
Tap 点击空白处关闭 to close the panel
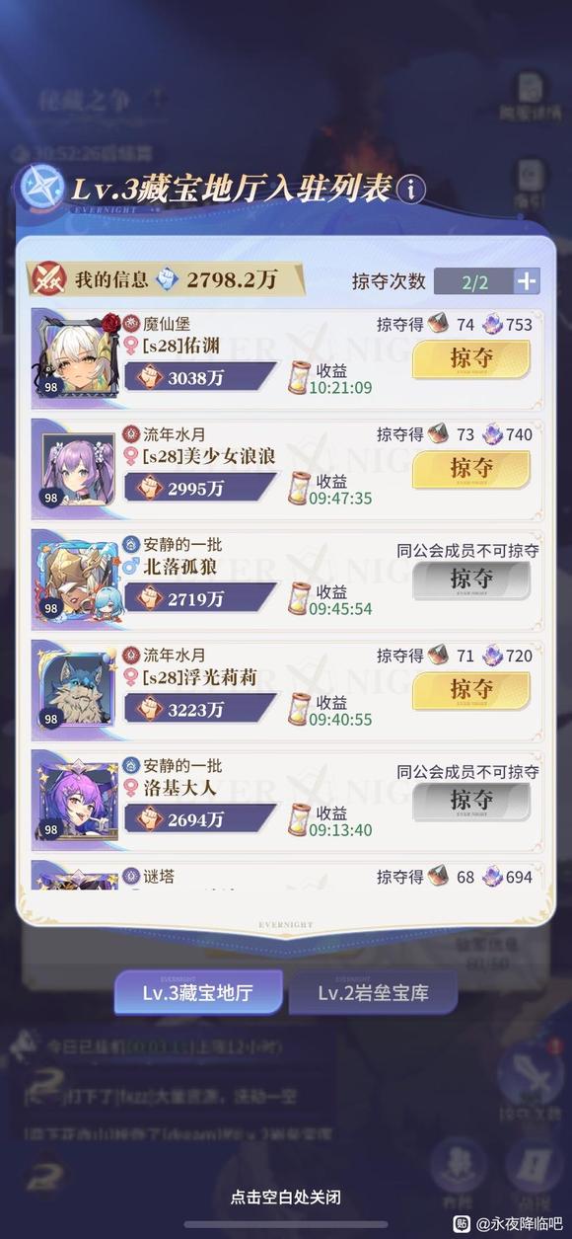pyautogui.click(x=286, y=1197)
